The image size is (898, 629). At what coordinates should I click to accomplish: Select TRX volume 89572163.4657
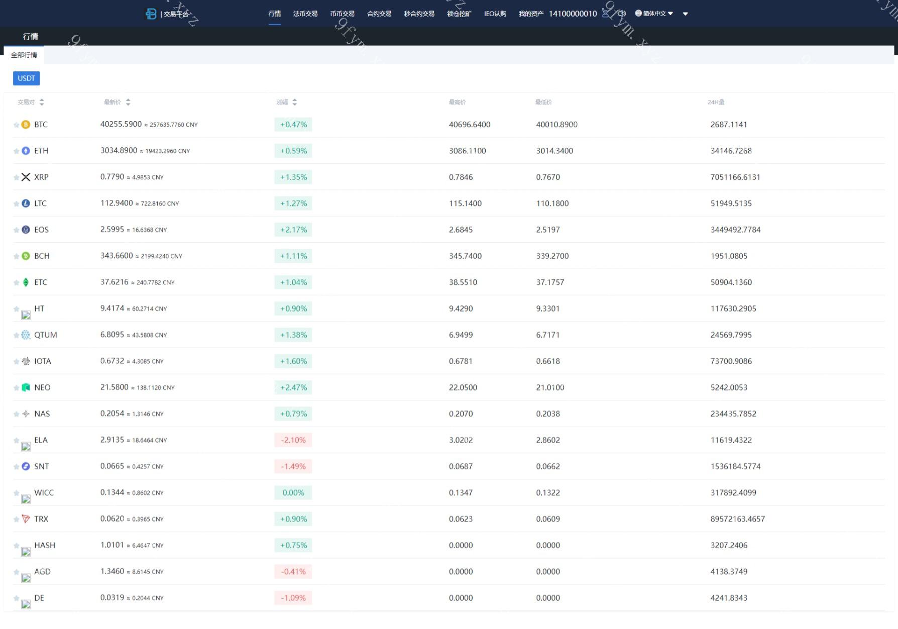(738, 519)
